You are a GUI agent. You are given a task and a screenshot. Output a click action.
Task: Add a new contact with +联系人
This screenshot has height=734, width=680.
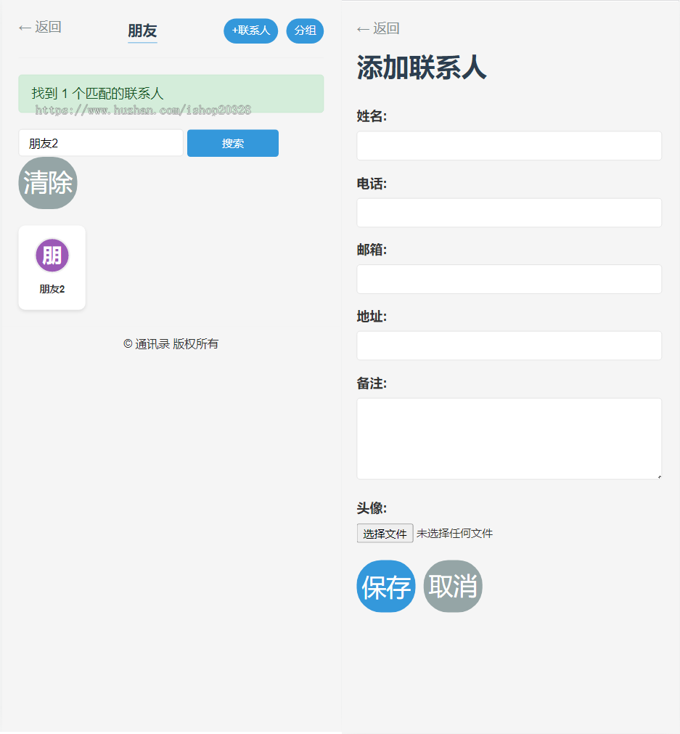click(251, 31)
